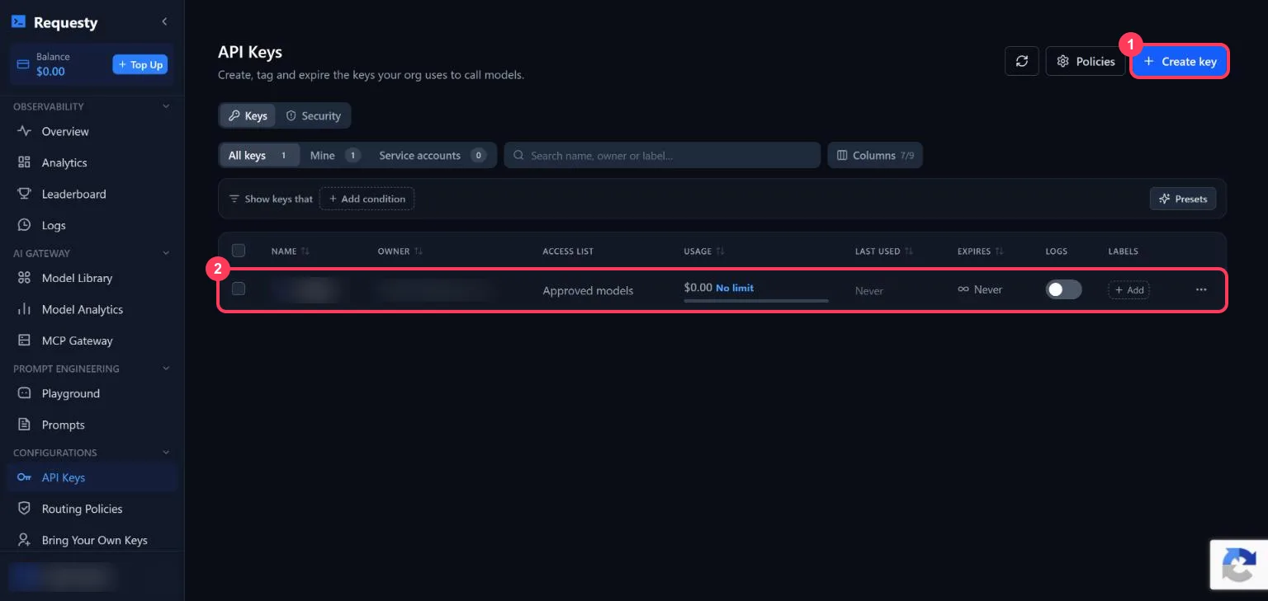Screen dimensions: 1268x601
Task: Switch to the Keys tab
Action: coord(248,115)
